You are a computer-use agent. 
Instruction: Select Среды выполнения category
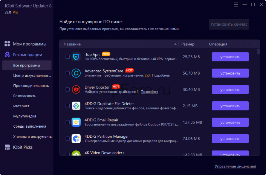pyautogui.click(x=30, y=126)
